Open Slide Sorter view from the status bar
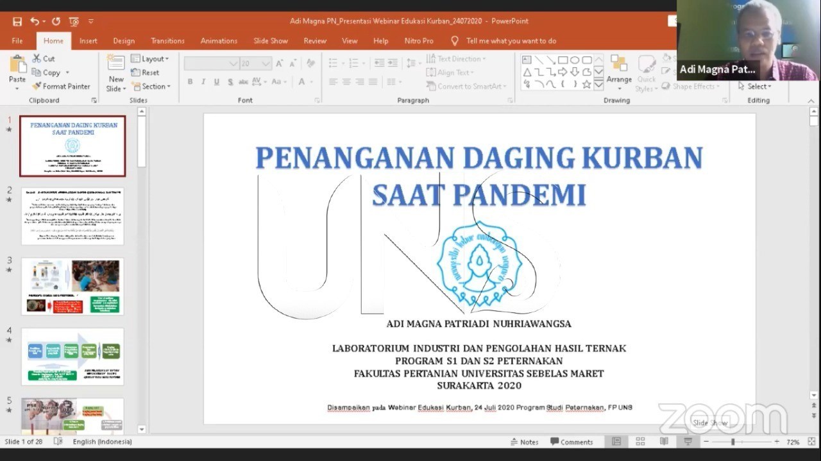Image resolution: width=821 pixels, height=461 pixels. (x=640, y=441)
